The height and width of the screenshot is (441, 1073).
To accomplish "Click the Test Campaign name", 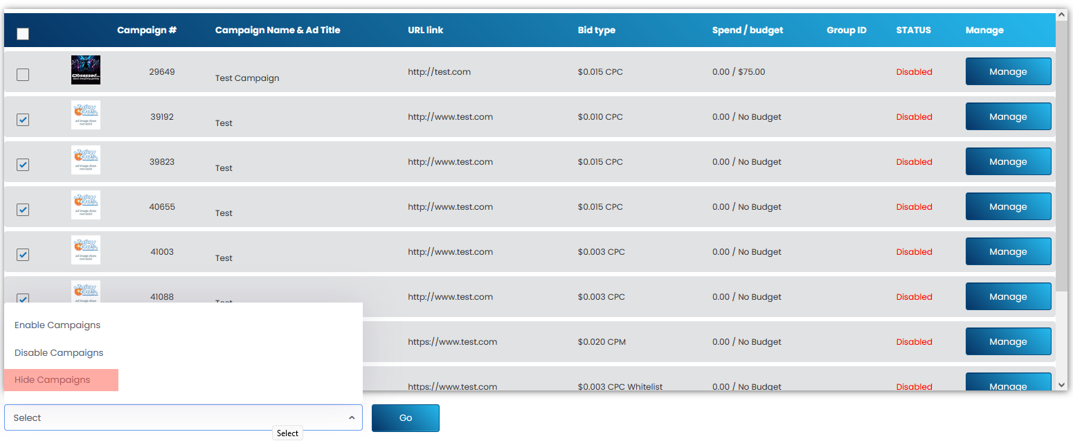I will 247,78.
